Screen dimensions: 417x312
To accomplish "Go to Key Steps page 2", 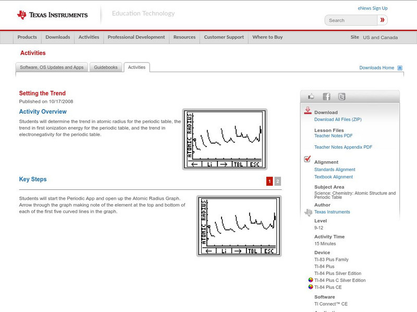I will (x=278, y=181).
